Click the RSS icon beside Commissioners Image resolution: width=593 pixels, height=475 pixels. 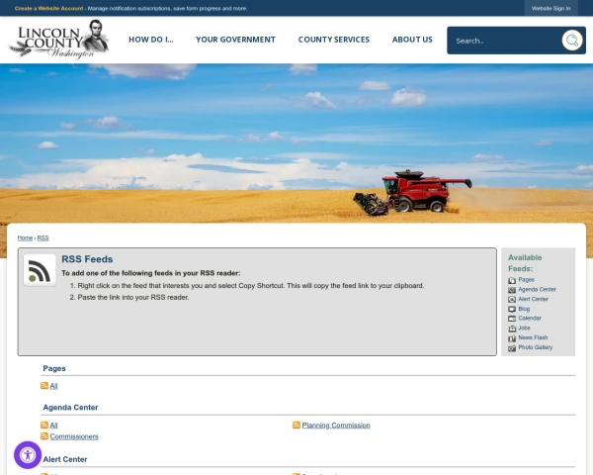click(44, 436)
